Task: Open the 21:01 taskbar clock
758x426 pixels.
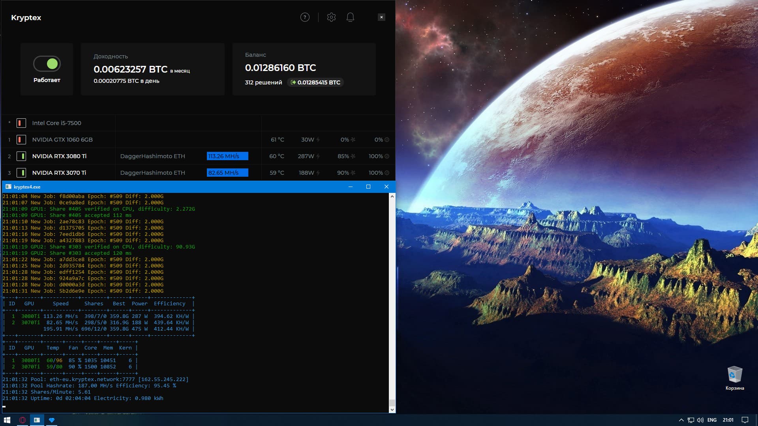Action: (x=728, y=420)
